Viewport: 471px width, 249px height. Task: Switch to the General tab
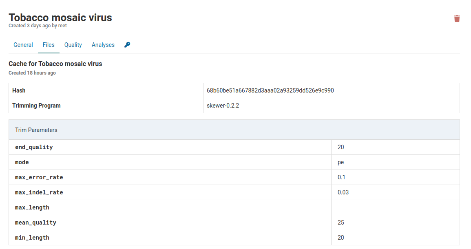coord(23,45)
